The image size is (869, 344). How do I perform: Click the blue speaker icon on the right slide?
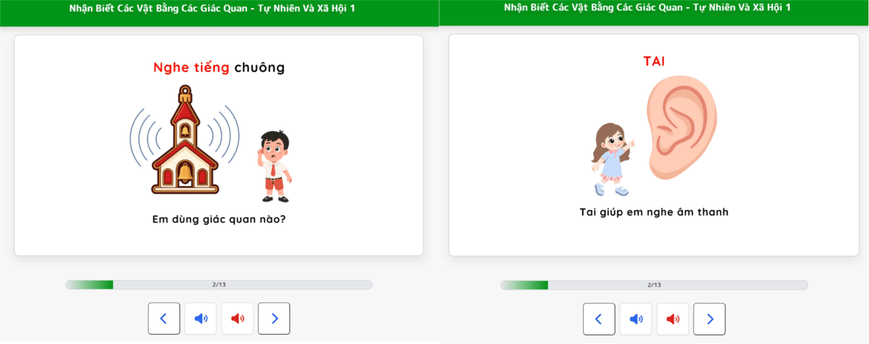(636, 319)
